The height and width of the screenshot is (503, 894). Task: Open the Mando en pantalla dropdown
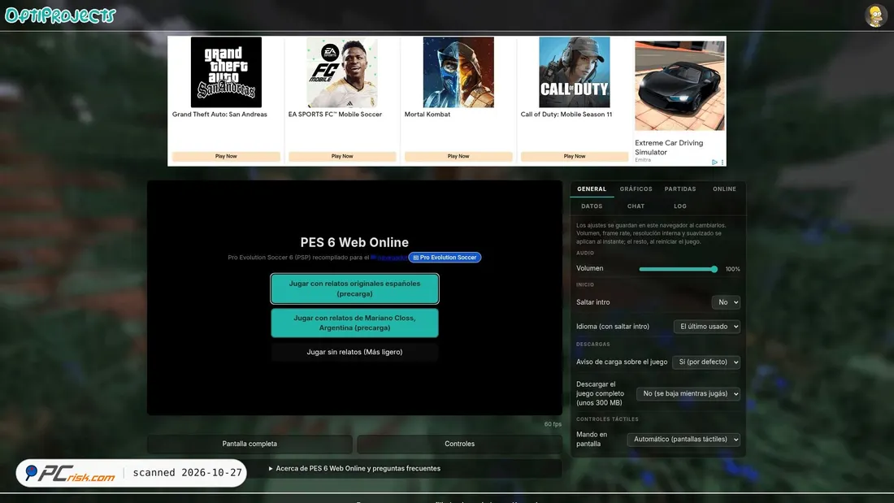point(684,440)
